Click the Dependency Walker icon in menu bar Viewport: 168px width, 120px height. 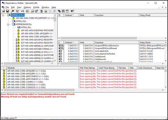click(3, 7)
